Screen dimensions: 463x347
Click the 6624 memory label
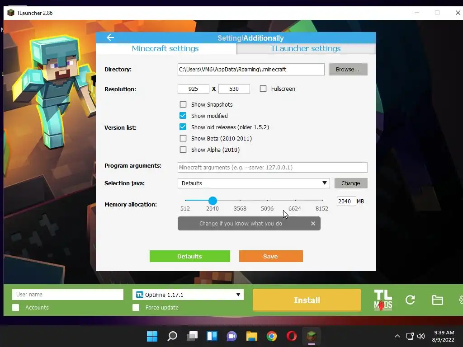(295, 208)
